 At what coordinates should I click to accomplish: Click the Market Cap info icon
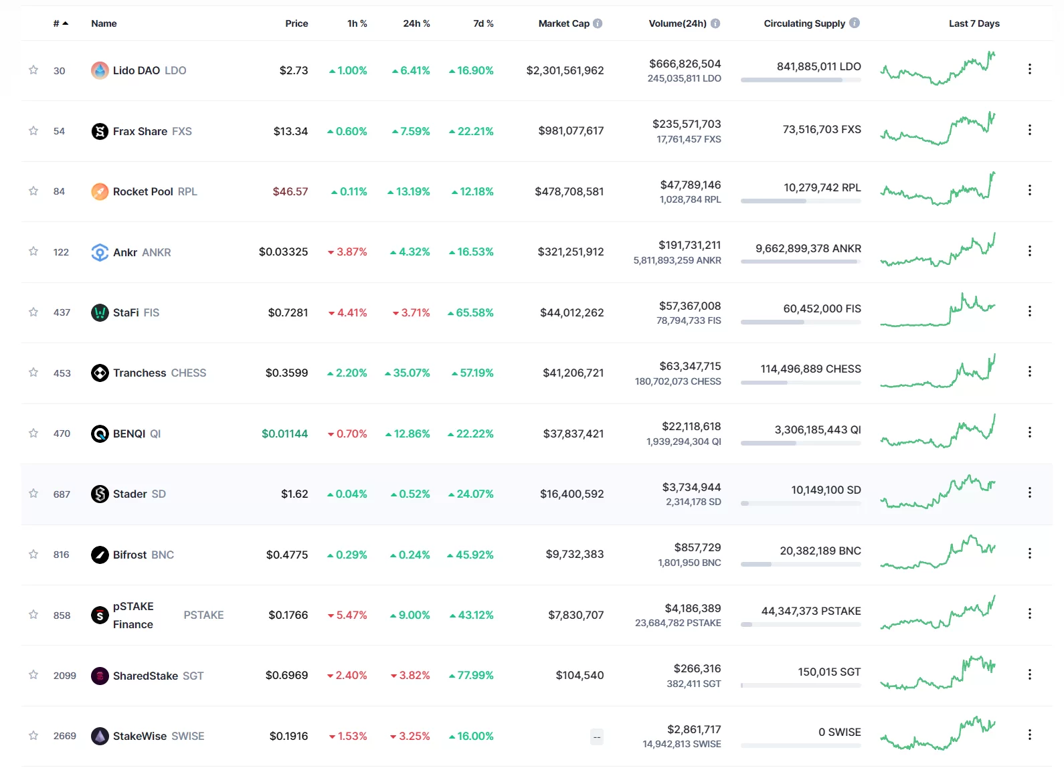pyautogui.click(x=598, y=23)
